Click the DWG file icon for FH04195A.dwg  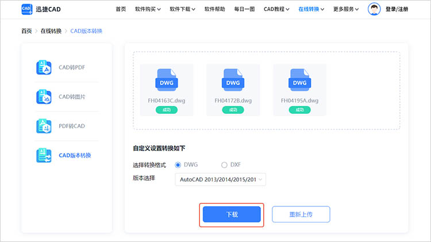click(299, 80)
